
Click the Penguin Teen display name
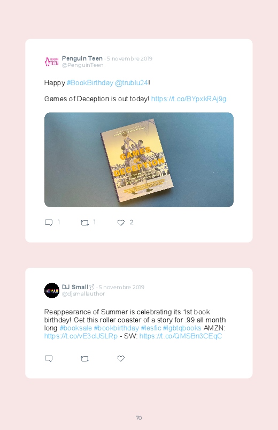coord(82,58)
